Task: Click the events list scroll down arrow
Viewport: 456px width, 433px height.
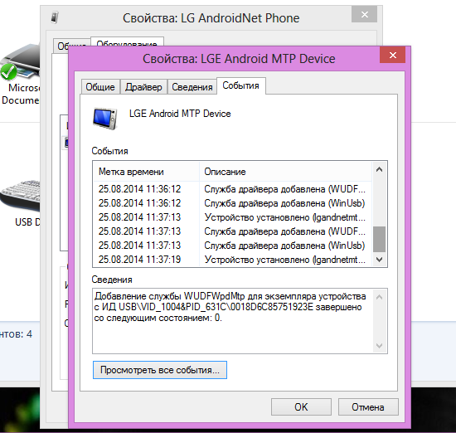Action: pos(379,260)
